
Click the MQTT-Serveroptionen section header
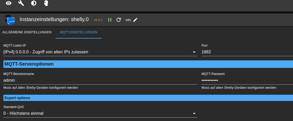148,64
